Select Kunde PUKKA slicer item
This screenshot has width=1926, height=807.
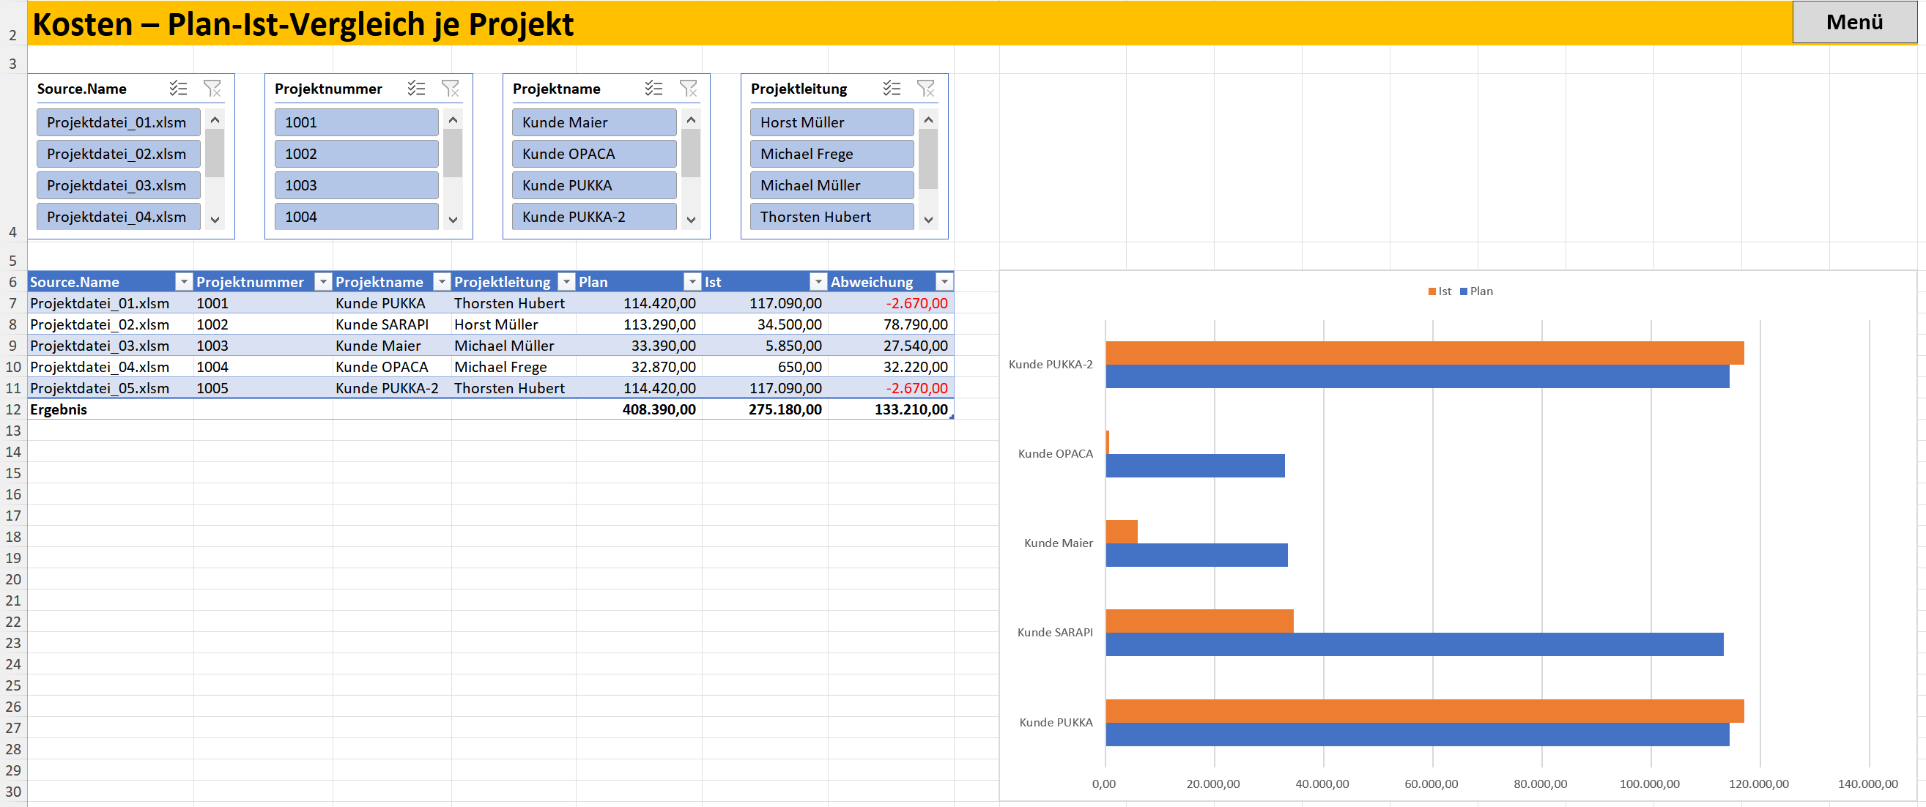tap(593, 185)
